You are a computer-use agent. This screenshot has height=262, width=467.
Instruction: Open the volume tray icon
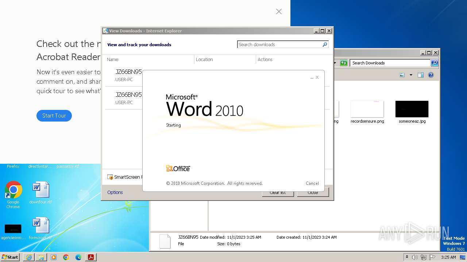[415, 257]
